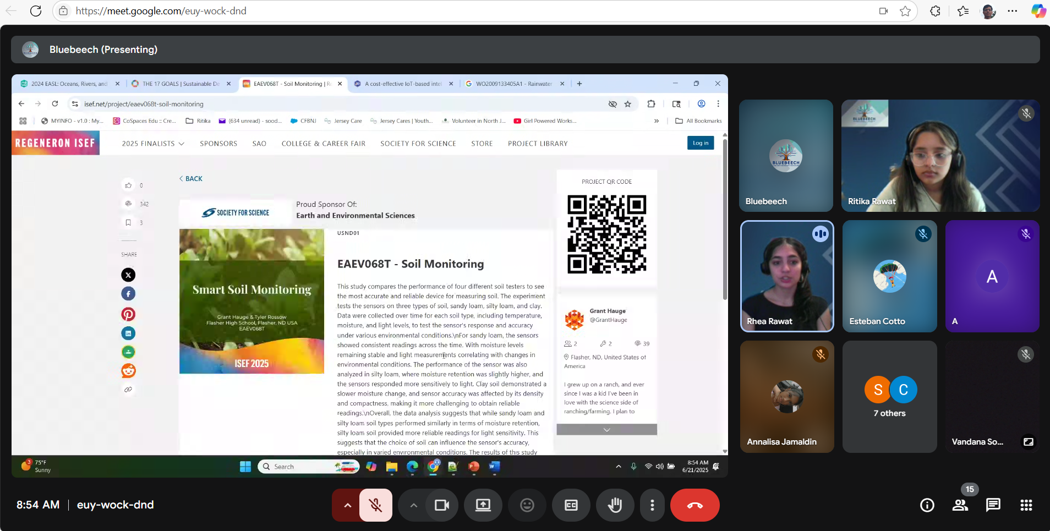1050x531 pixels.
Task: Open Edge Settings and more menu
Action: click(x=1012, y=11)
